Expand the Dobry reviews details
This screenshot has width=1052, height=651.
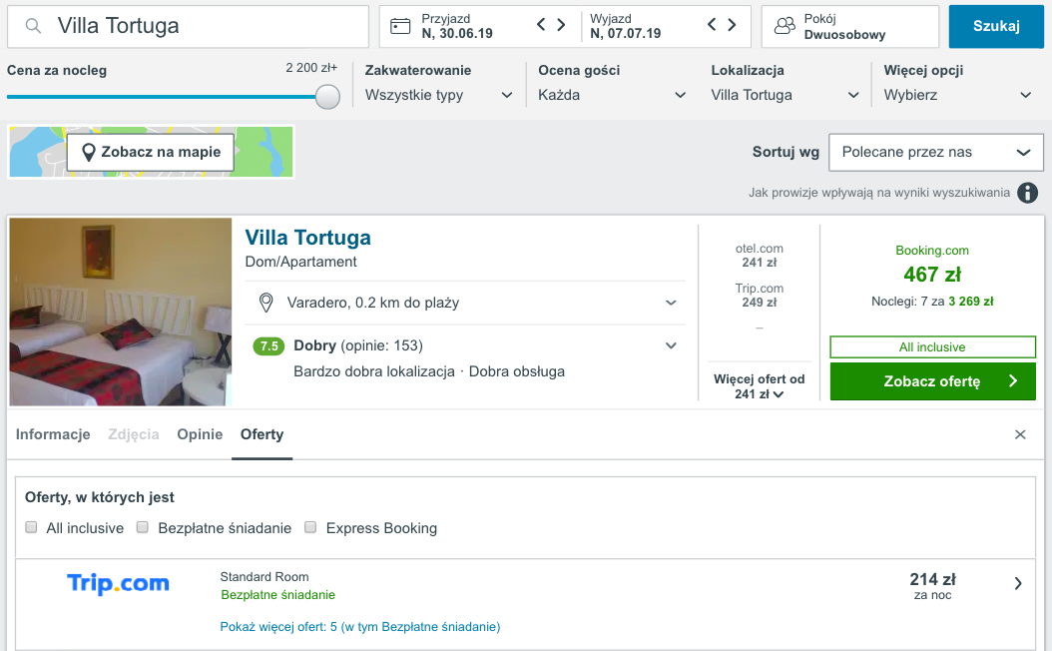[671, 345]
